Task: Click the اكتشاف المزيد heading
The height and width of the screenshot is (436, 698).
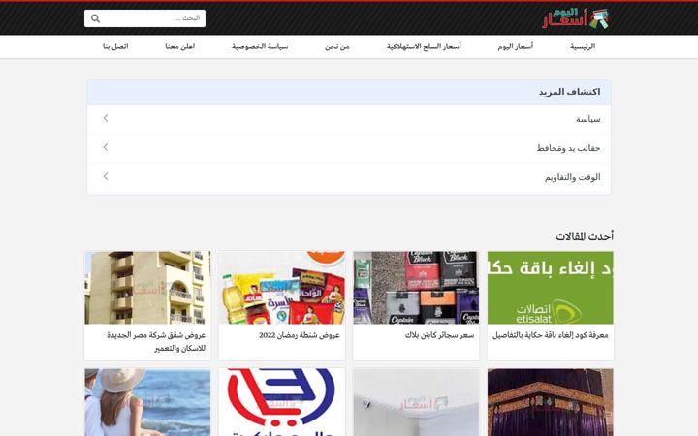Action: pos(569,92)
